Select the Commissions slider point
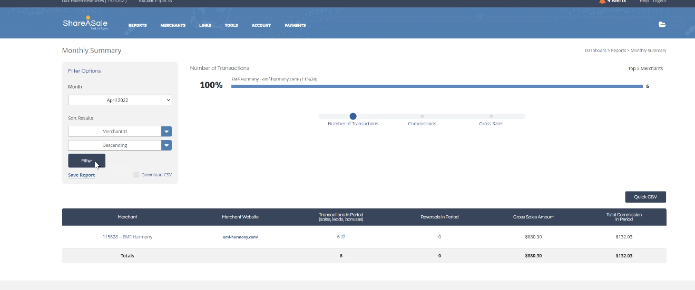 point(422,116)
